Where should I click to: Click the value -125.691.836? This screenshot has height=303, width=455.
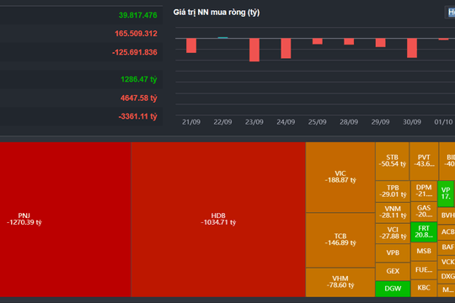135,52
